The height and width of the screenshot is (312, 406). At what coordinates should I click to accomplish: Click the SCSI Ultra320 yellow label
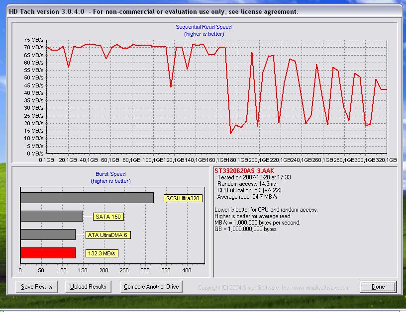(x=183, y=198)
